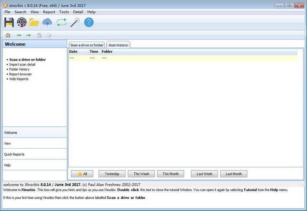Click the tutorial hint text box
This screenshot has height=211, width=307.
(153, 197)
